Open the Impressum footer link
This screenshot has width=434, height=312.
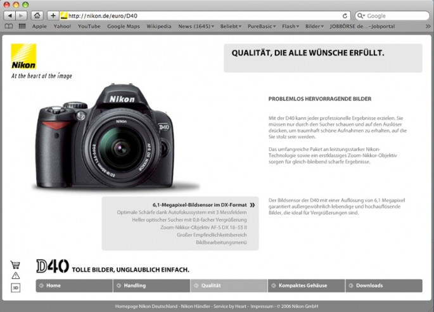(x=262, y=306)
